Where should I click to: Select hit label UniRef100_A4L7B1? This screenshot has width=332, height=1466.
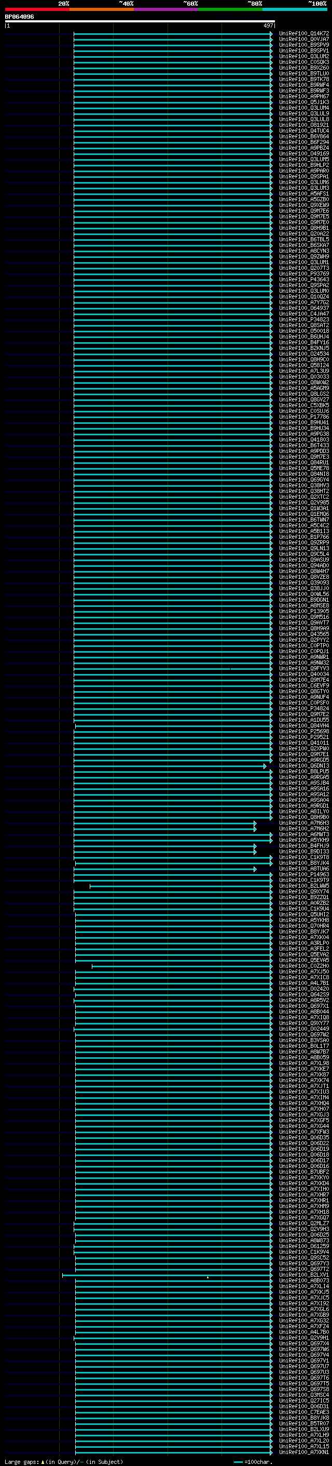[x=304, y=983]
